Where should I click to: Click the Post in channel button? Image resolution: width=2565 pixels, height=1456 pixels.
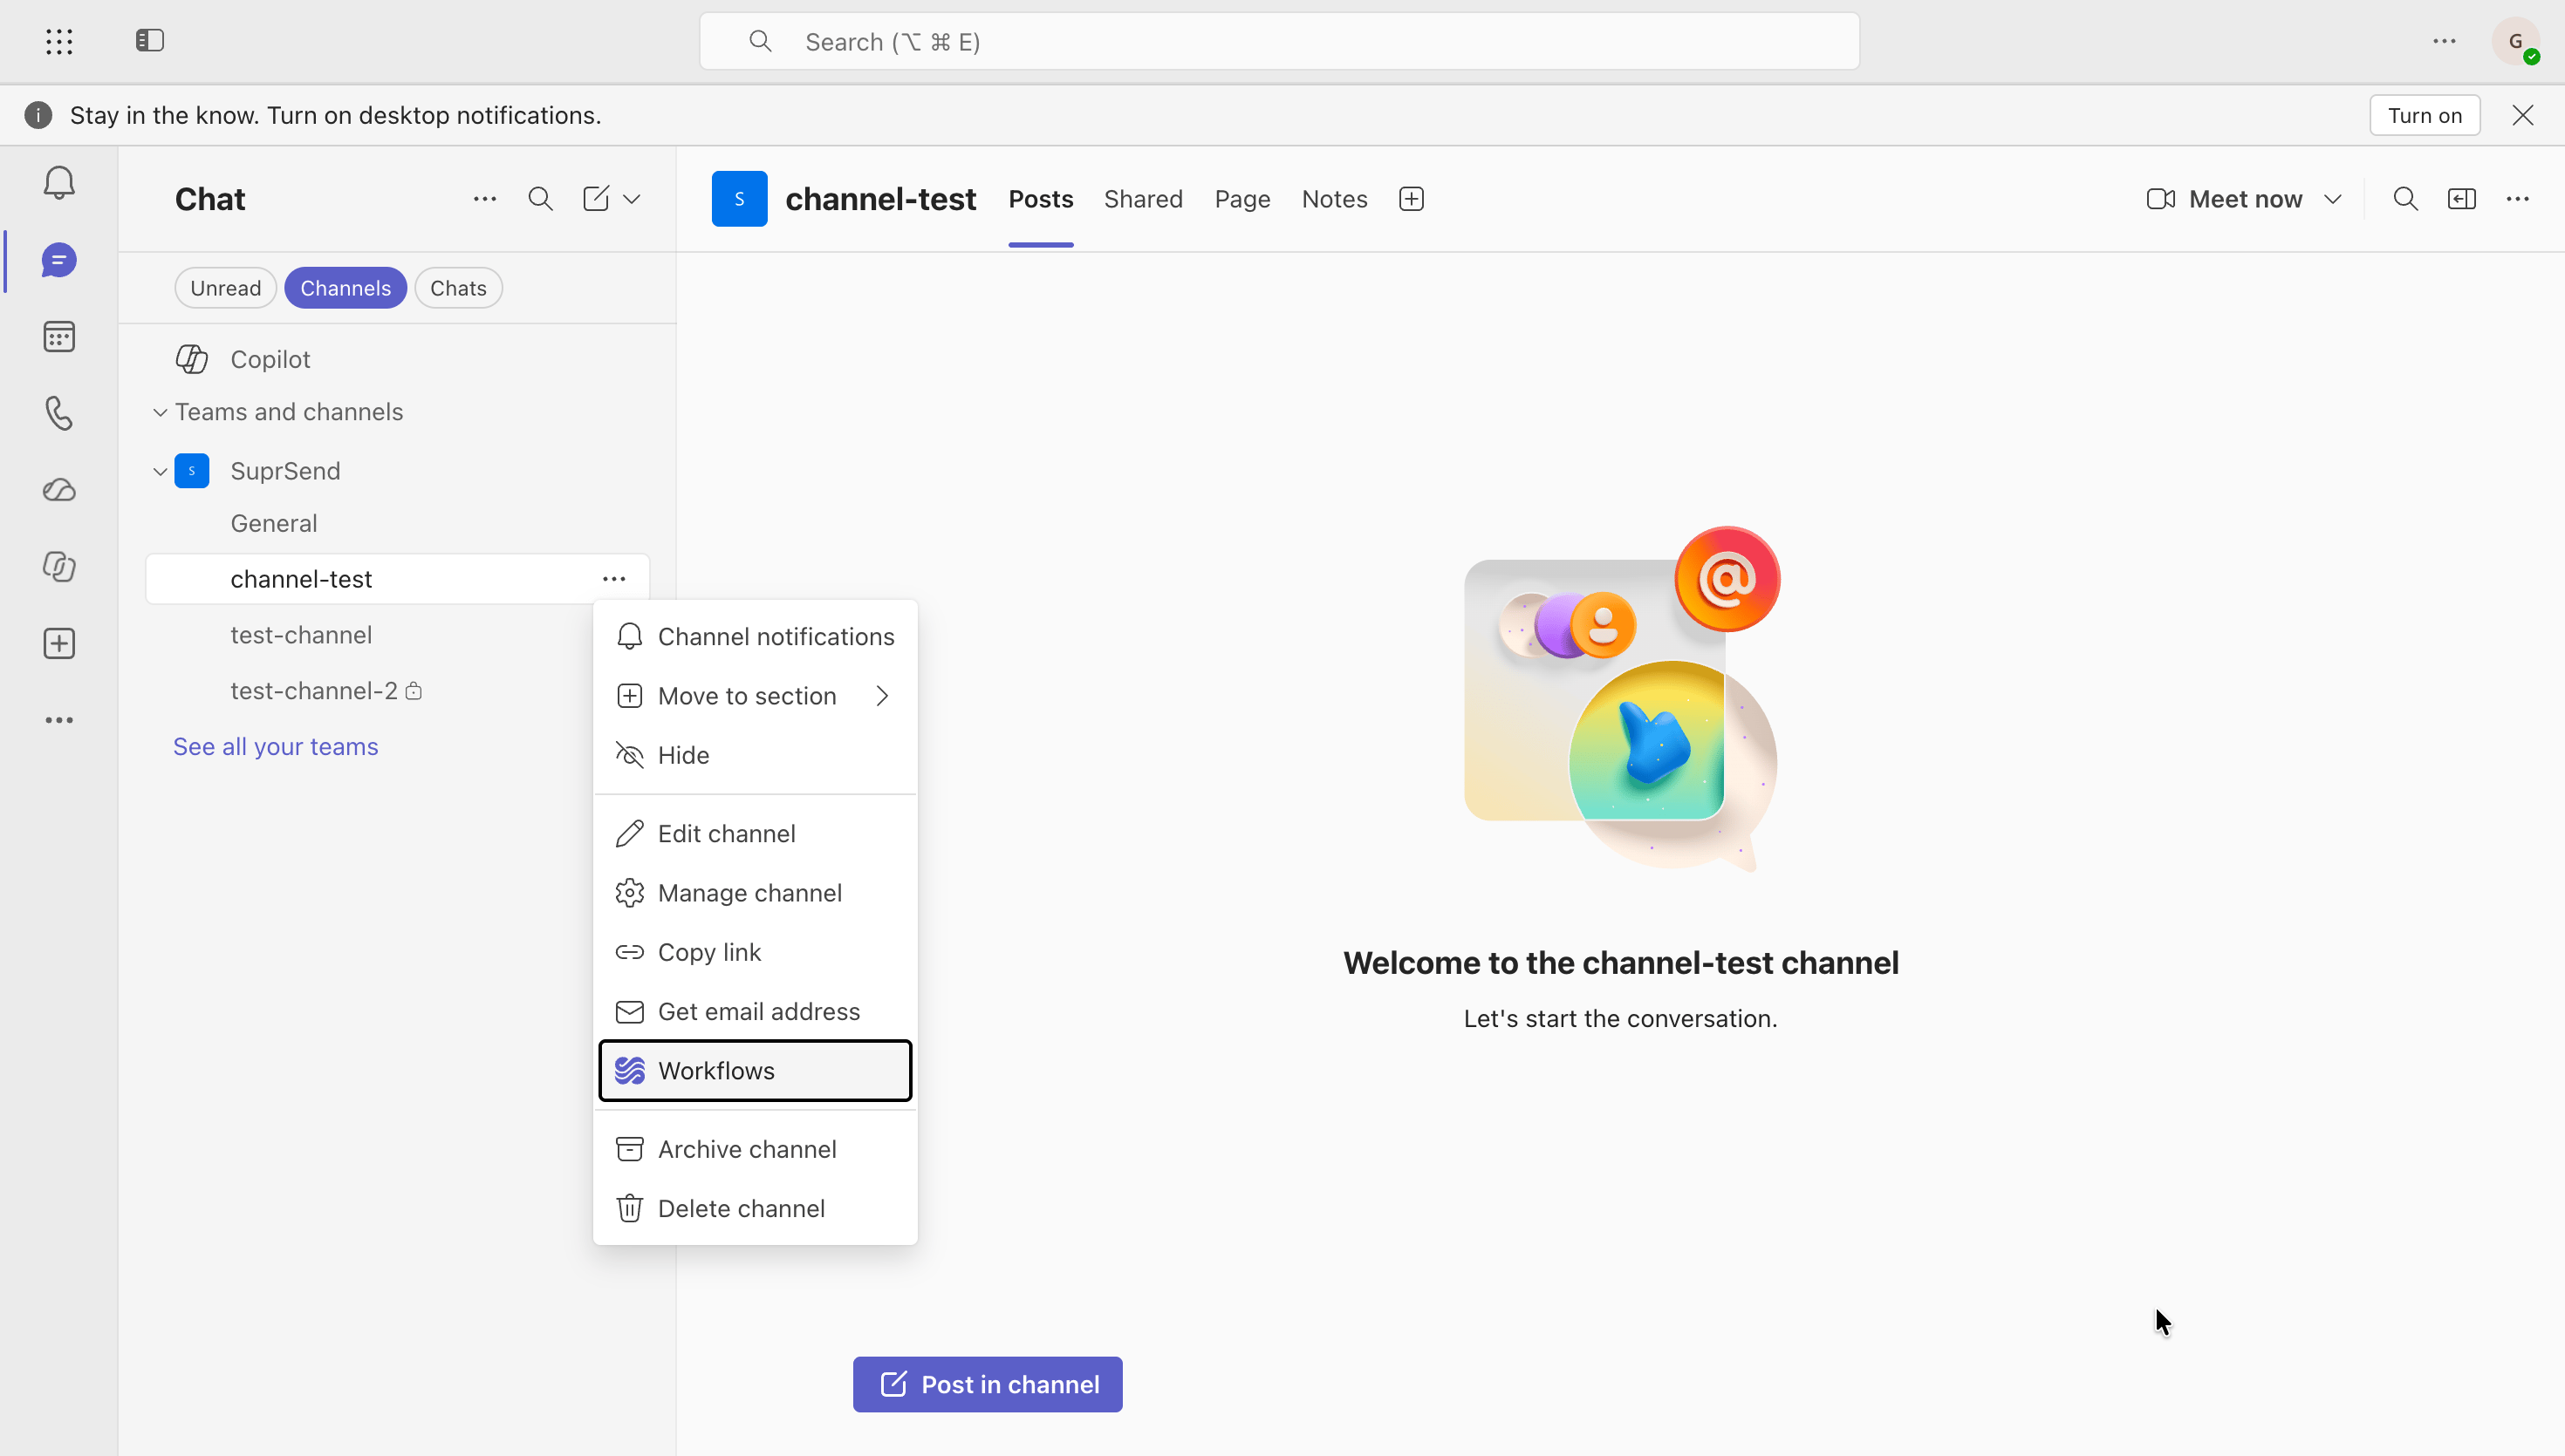pos(988,1385)
